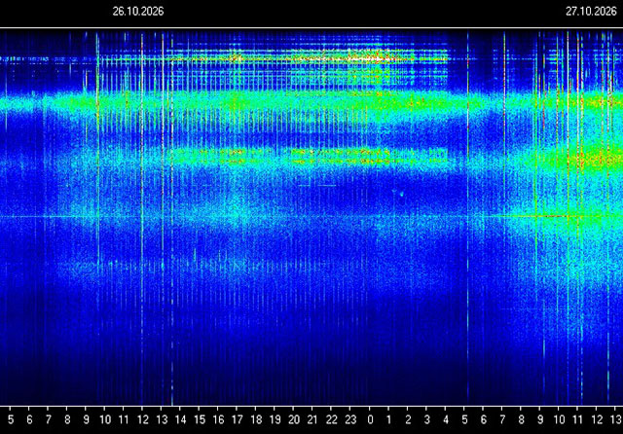Viewport: 623px width, 434px height.
Task: Click the 27.10.2026 date label
Action: coord(591,11)
